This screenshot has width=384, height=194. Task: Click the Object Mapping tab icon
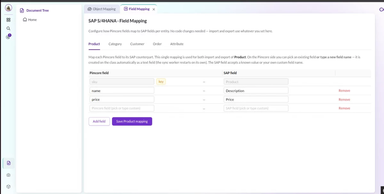point(90,9)
